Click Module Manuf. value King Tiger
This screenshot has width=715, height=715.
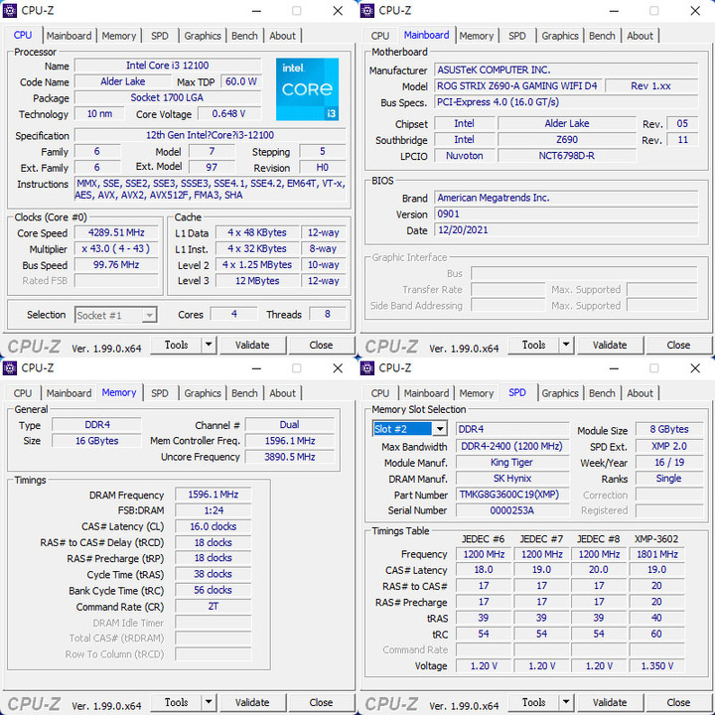[x=512, y=463]
